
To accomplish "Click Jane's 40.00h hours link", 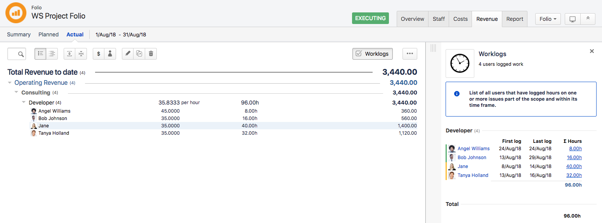I will pyautogui.click(x=574, y=166).
